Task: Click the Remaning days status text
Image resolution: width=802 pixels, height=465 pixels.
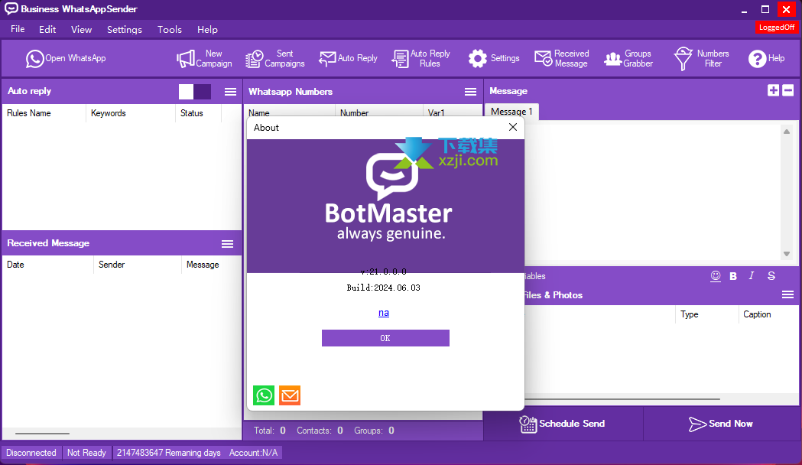Action: 169,453
